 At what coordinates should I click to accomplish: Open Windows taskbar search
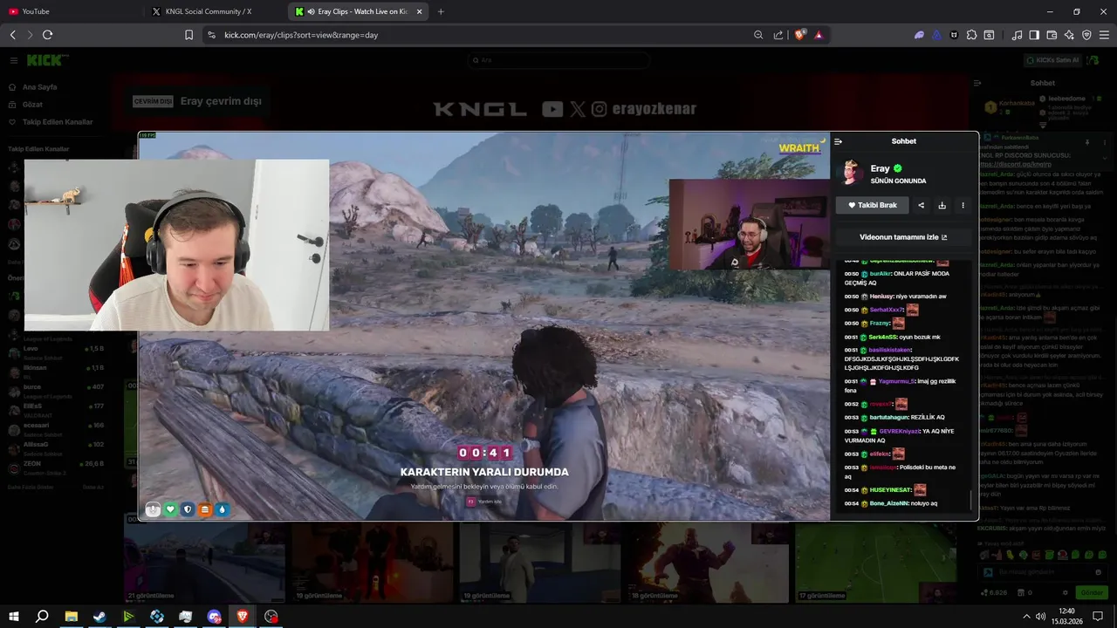(x=42, y=616)
